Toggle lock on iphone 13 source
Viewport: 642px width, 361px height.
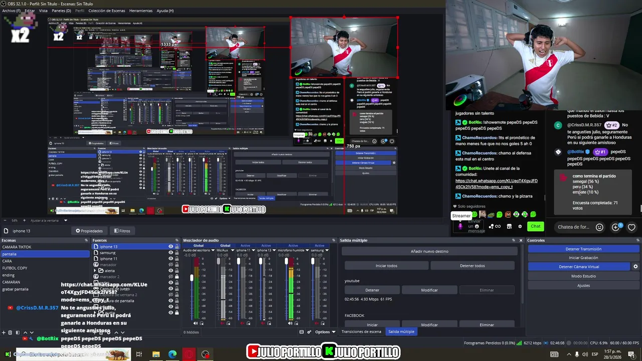[x=177, y=247]
